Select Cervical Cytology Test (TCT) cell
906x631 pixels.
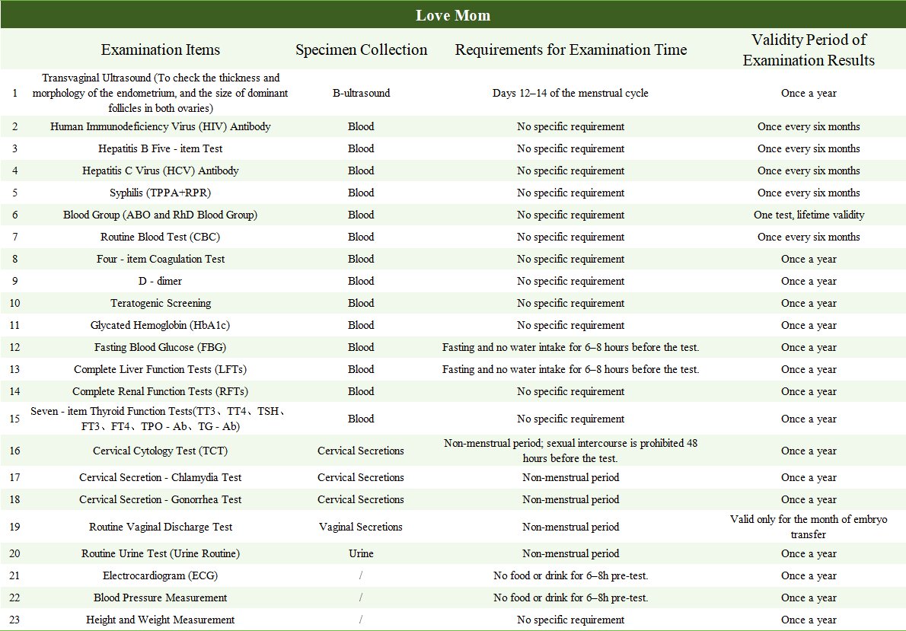pyautogui.click(x=160, y=451)
